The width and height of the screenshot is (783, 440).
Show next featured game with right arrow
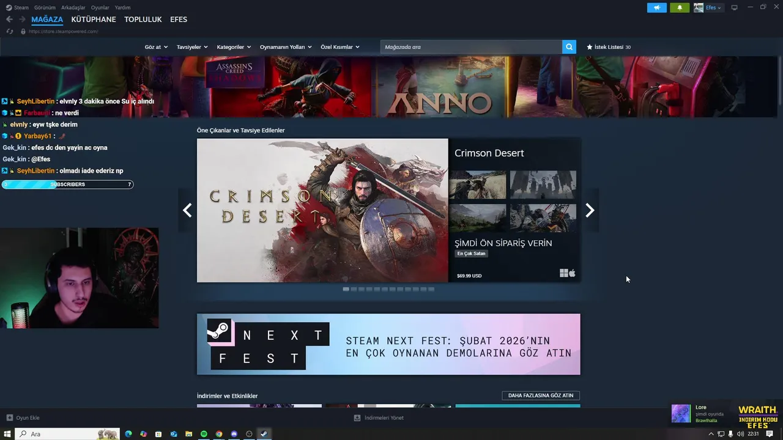click(x=590, y=210)
